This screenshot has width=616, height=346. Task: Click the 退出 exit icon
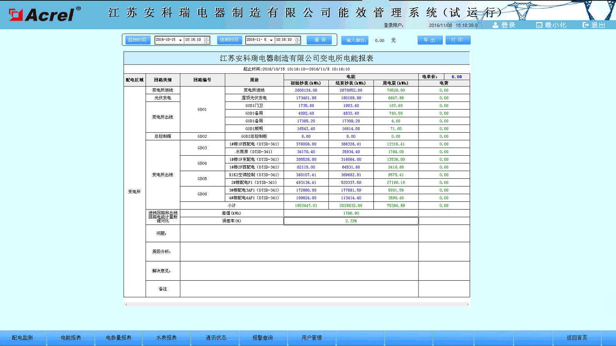[x=586, y=25]
